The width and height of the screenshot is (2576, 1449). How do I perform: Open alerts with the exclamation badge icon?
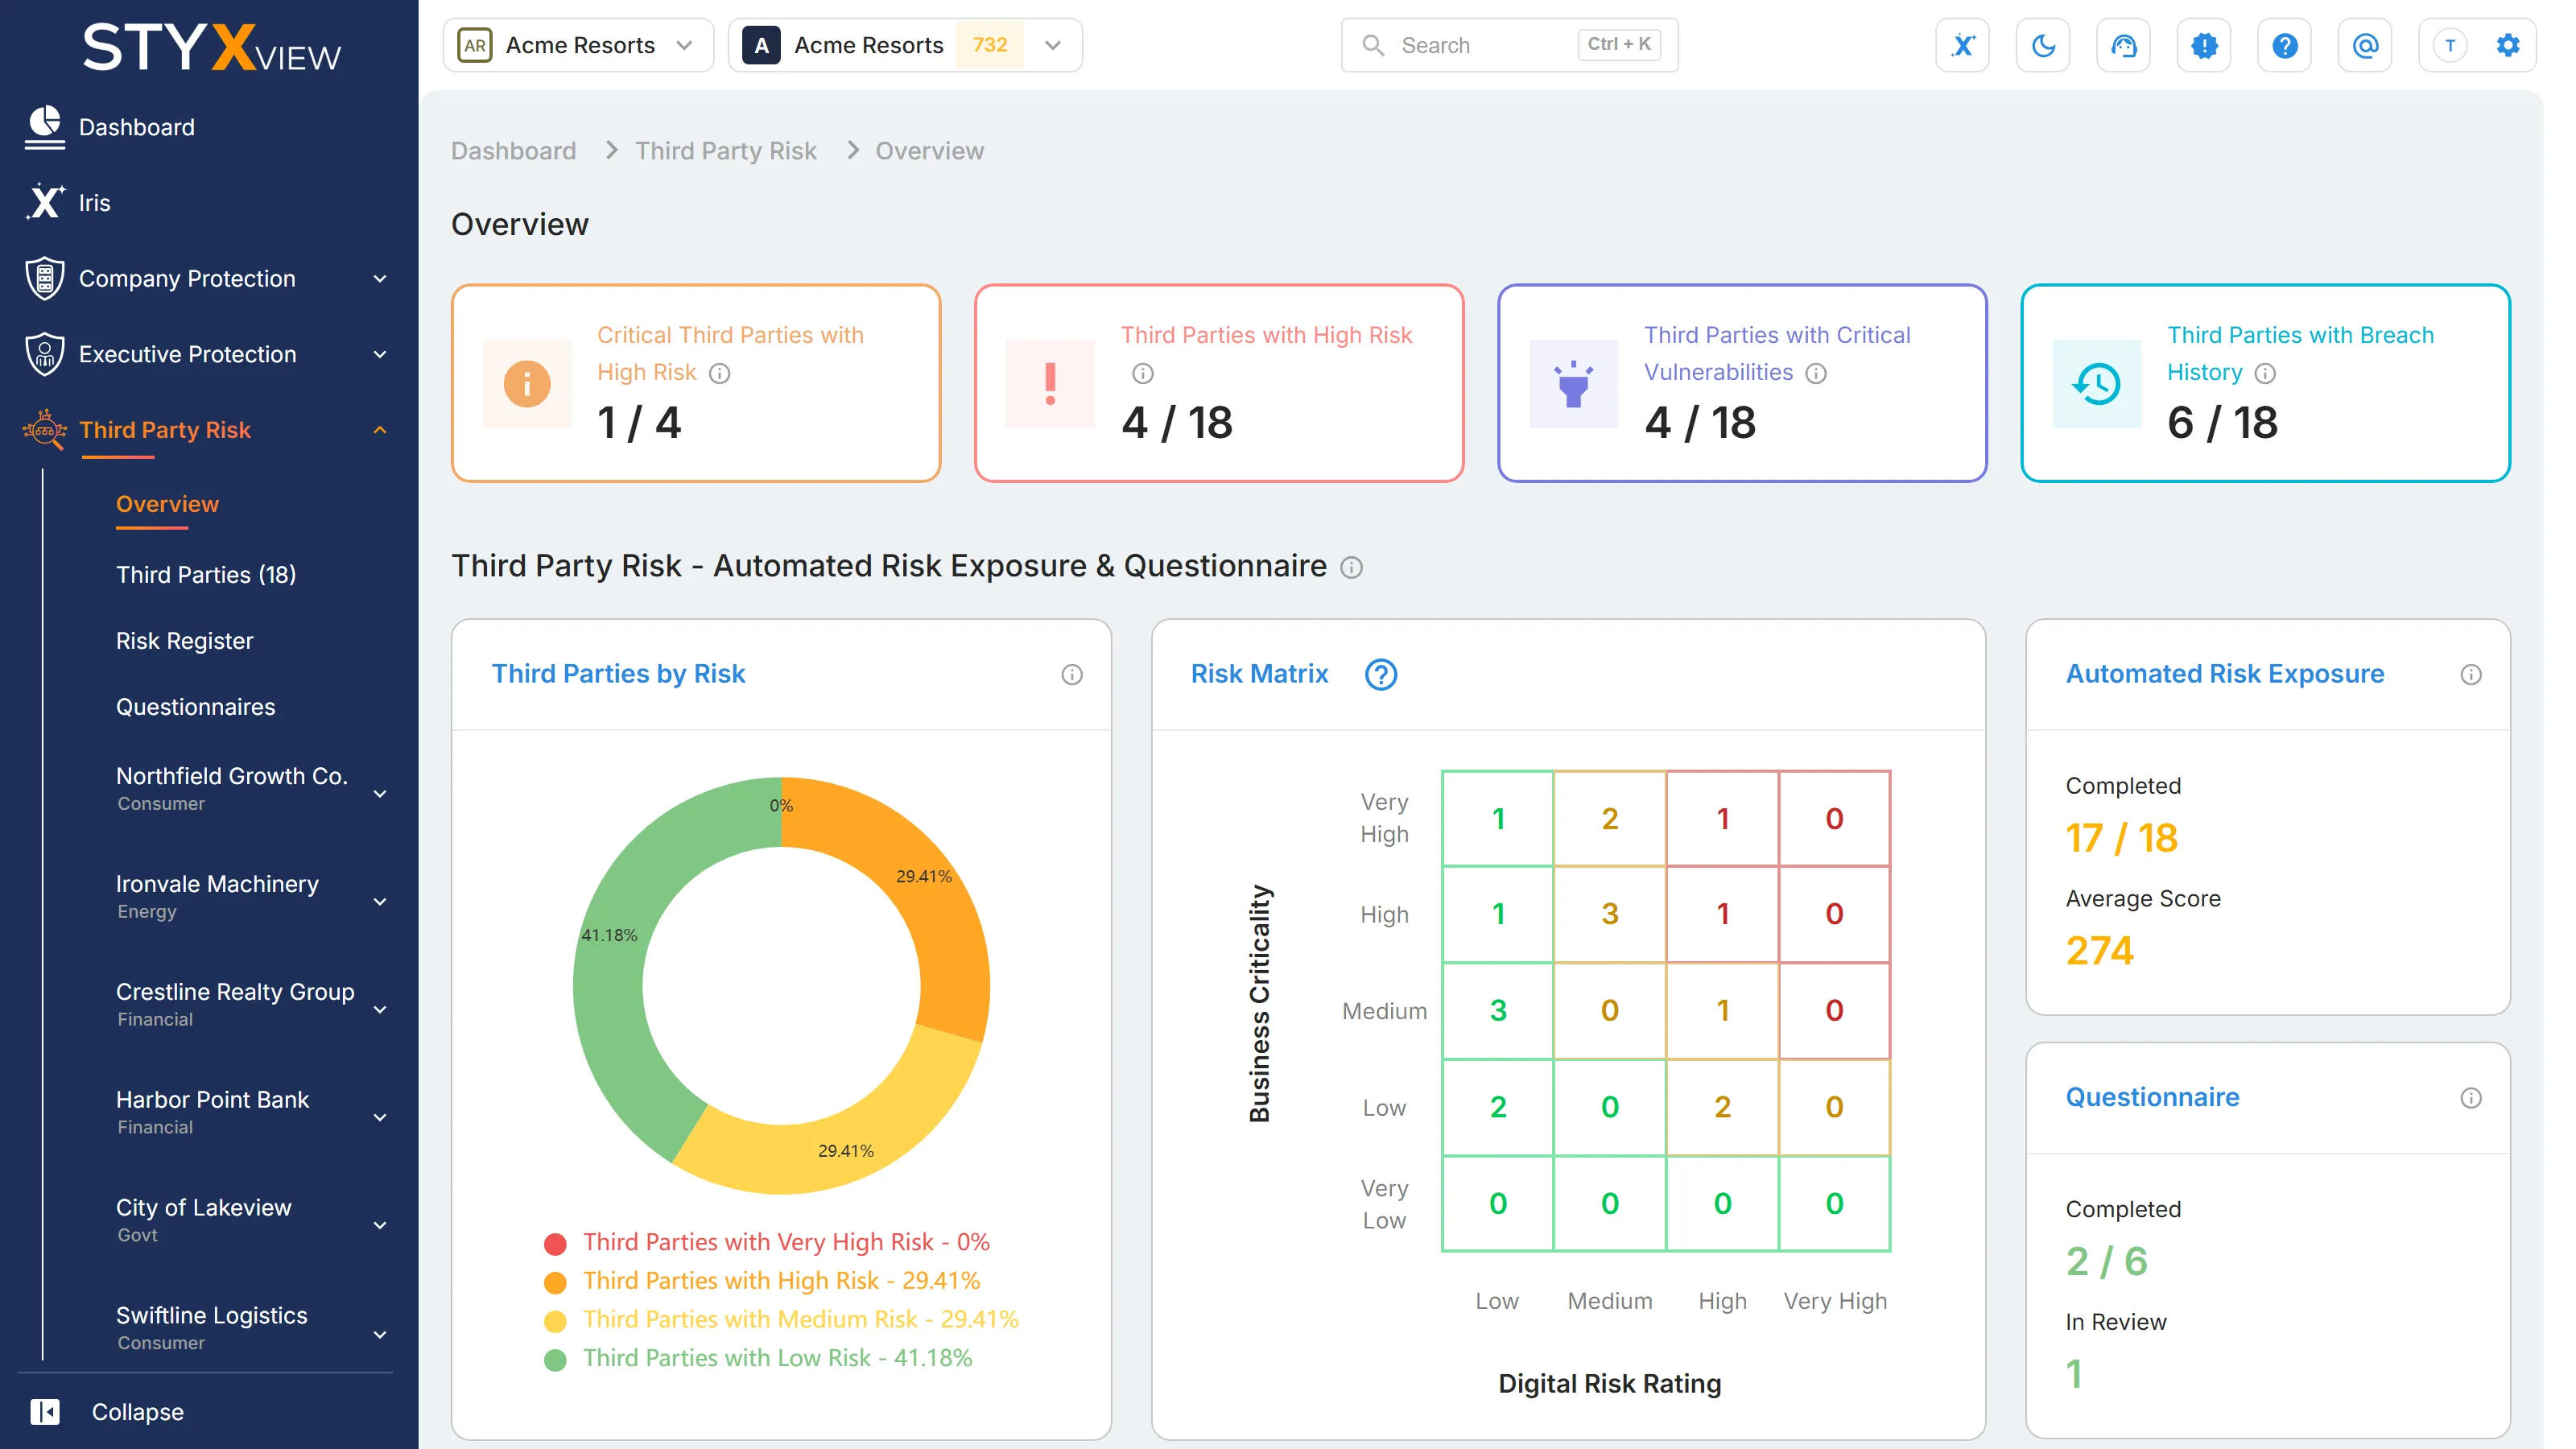coord(2204,45)
